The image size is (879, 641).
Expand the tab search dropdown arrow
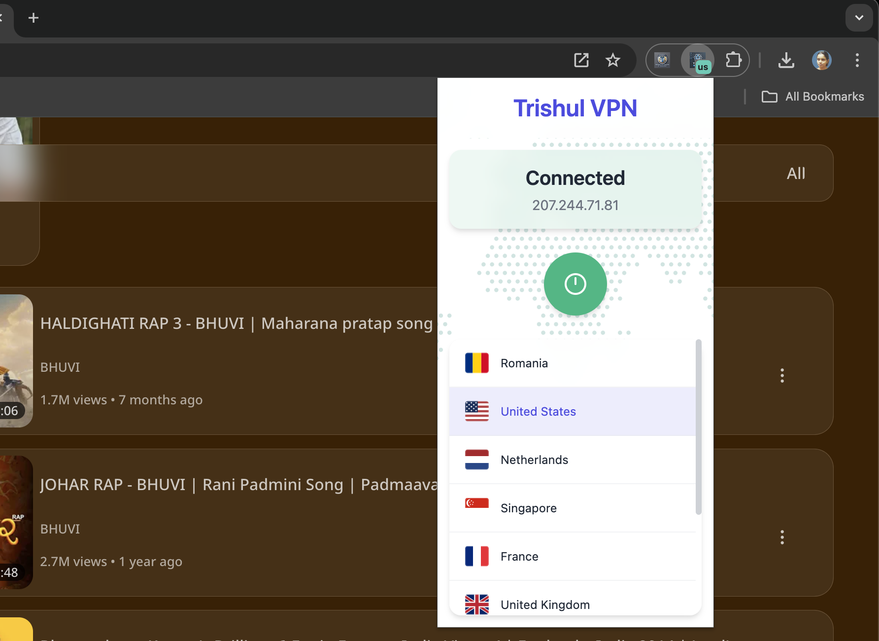859,18
